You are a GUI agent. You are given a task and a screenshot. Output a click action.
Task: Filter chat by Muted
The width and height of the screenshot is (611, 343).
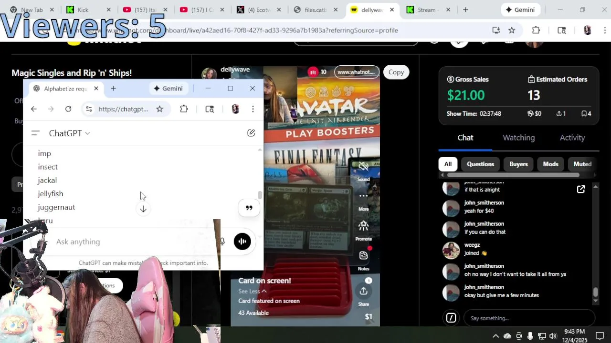click(x=582, y=164)
